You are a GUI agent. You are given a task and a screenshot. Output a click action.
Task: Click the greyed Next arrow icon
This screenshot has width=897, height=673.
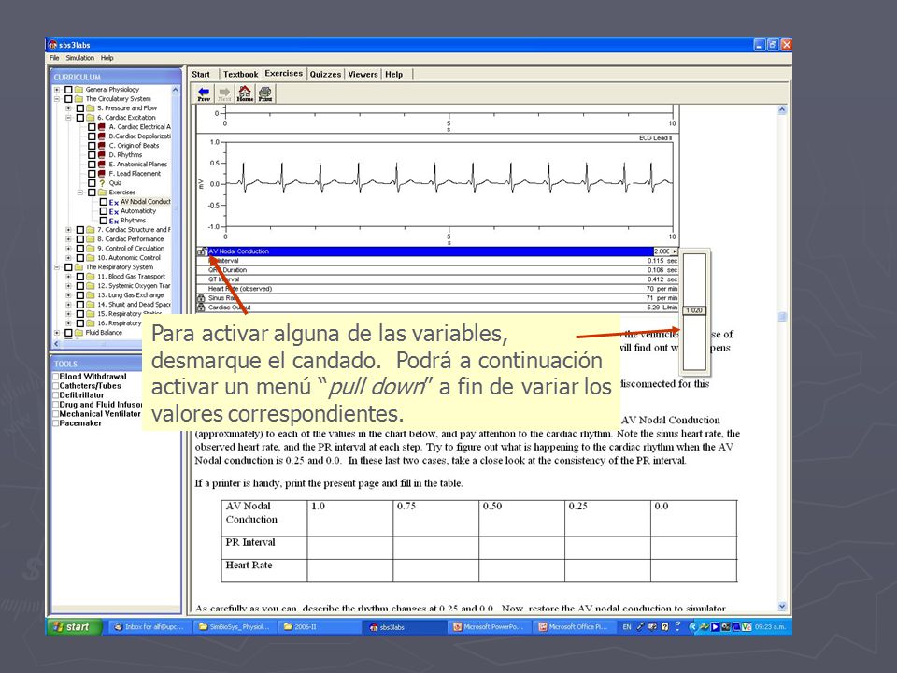click(224, 93)
